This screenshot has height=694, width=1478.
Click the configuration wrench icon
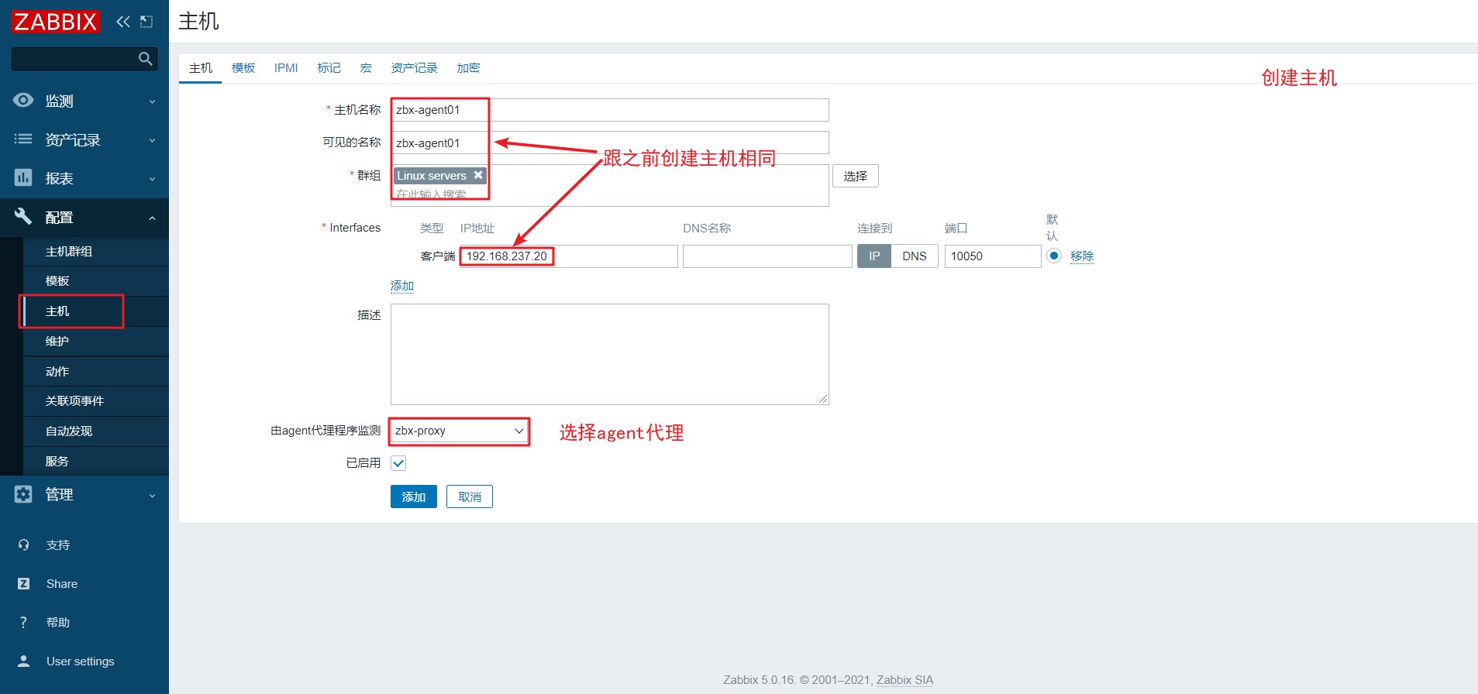pyautogui.click(x=23, y=216)
